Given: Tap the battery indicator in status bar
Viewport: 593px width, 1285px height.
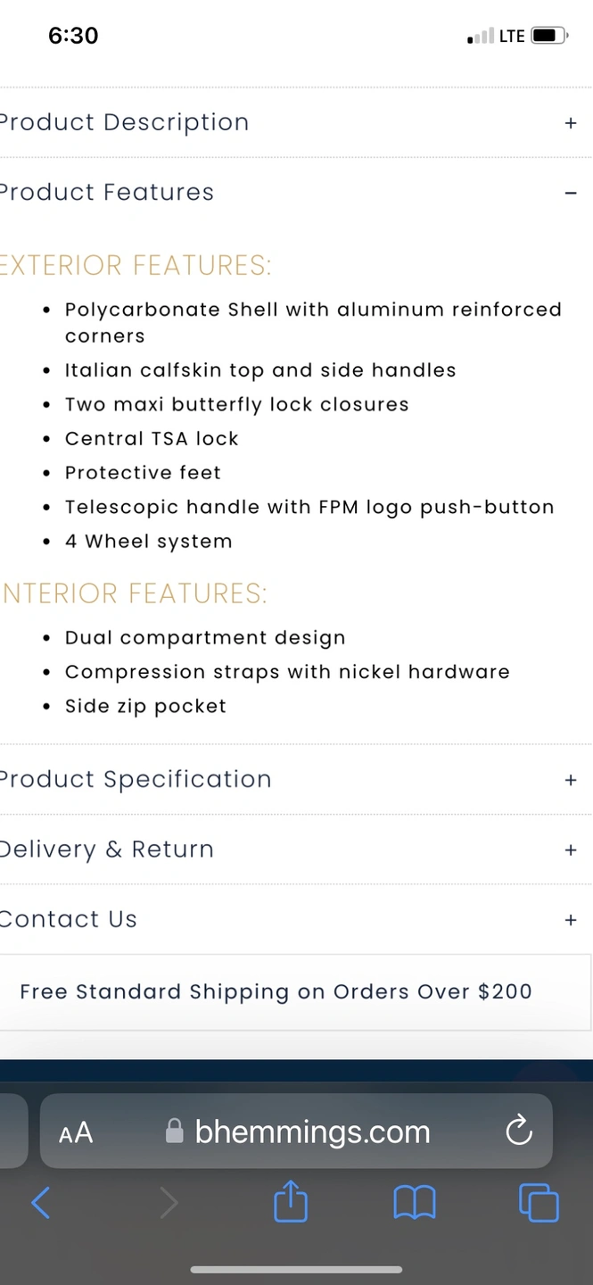Looking at the screenshot, I should (549, 36).
